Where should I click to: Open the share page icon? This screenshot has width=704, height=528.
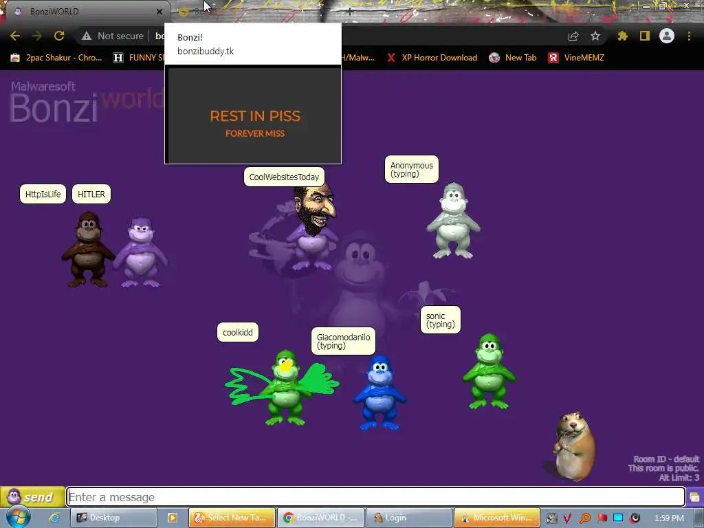pyautogui.click(x=573, y=36)
